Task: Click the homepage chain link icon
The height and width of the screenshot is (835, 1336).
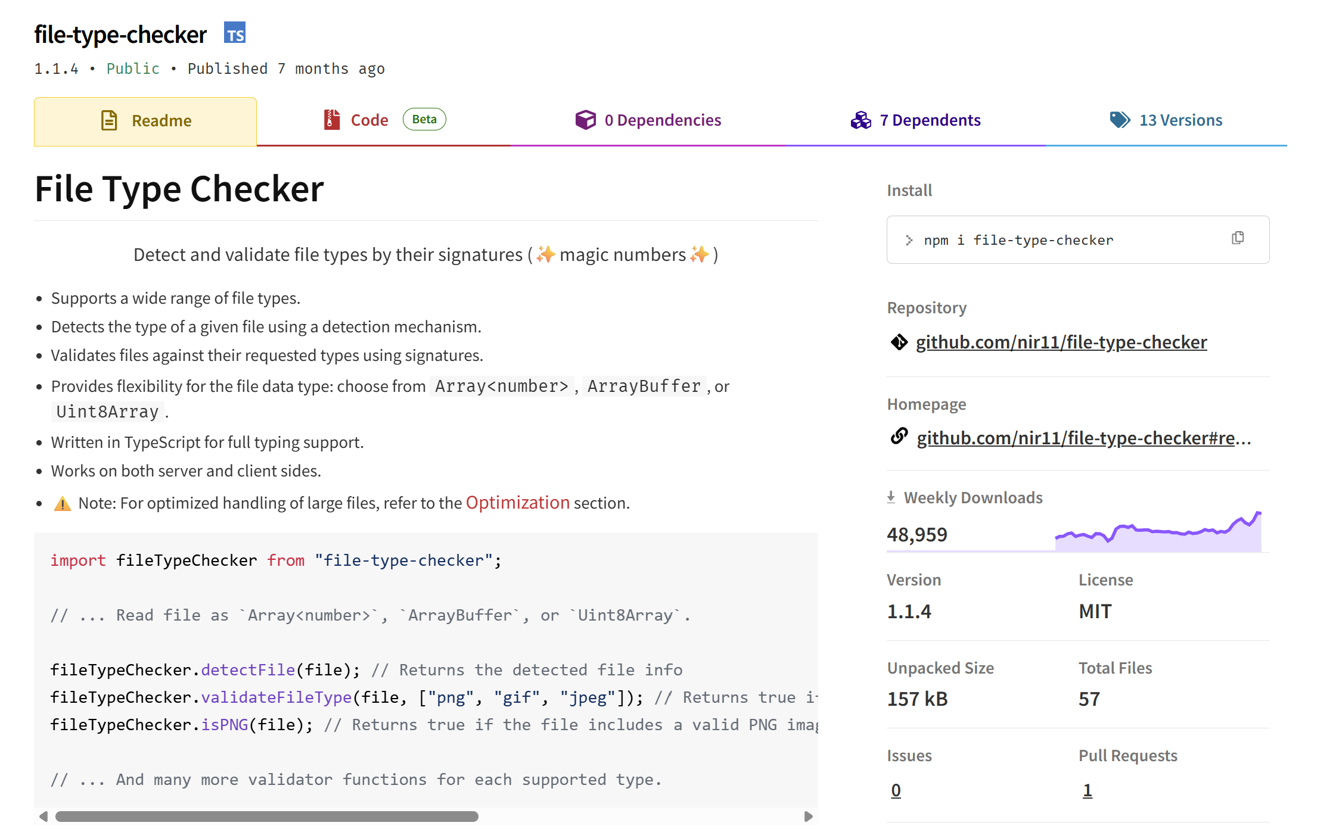Action: point(899,437)
